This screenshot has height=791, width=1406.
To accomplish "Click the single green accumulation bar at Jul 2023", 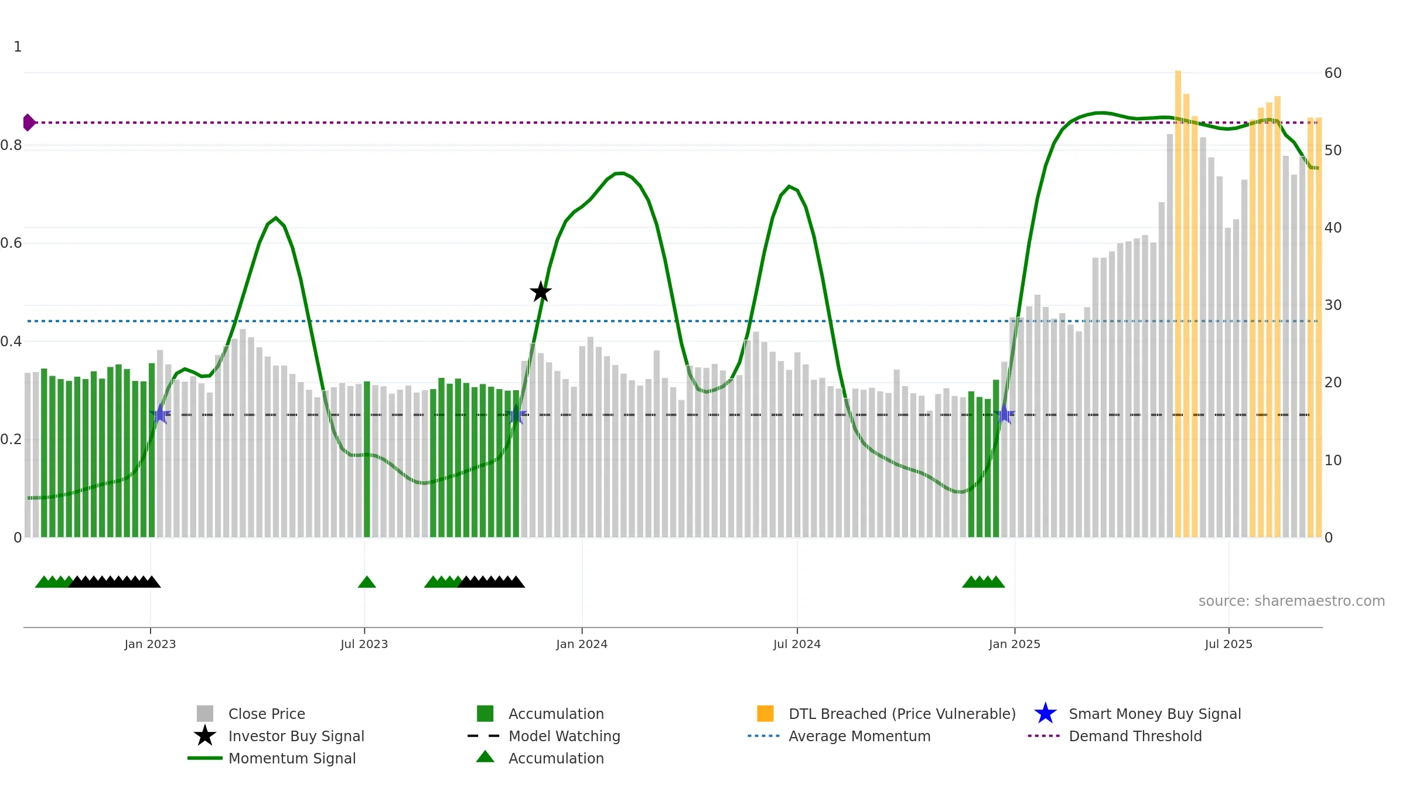I will coord(367,459).
